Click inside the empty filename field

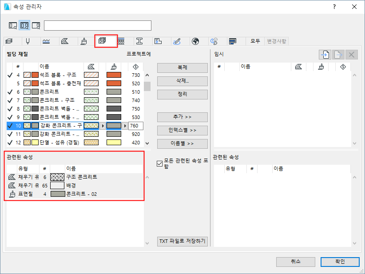[x=97, y=25]
